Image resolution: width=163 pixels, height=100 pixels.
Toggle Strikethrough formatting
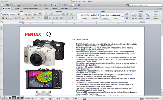[16, 18]
